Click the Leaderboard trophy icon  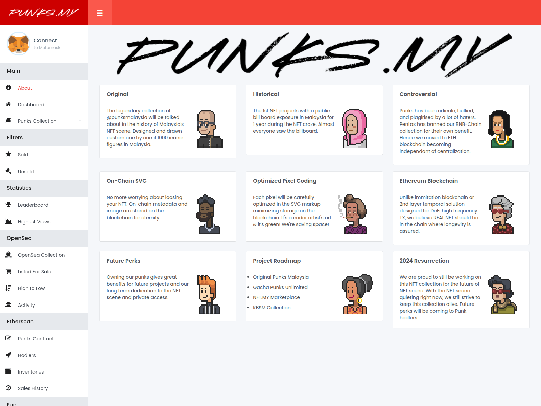(9, 205)
